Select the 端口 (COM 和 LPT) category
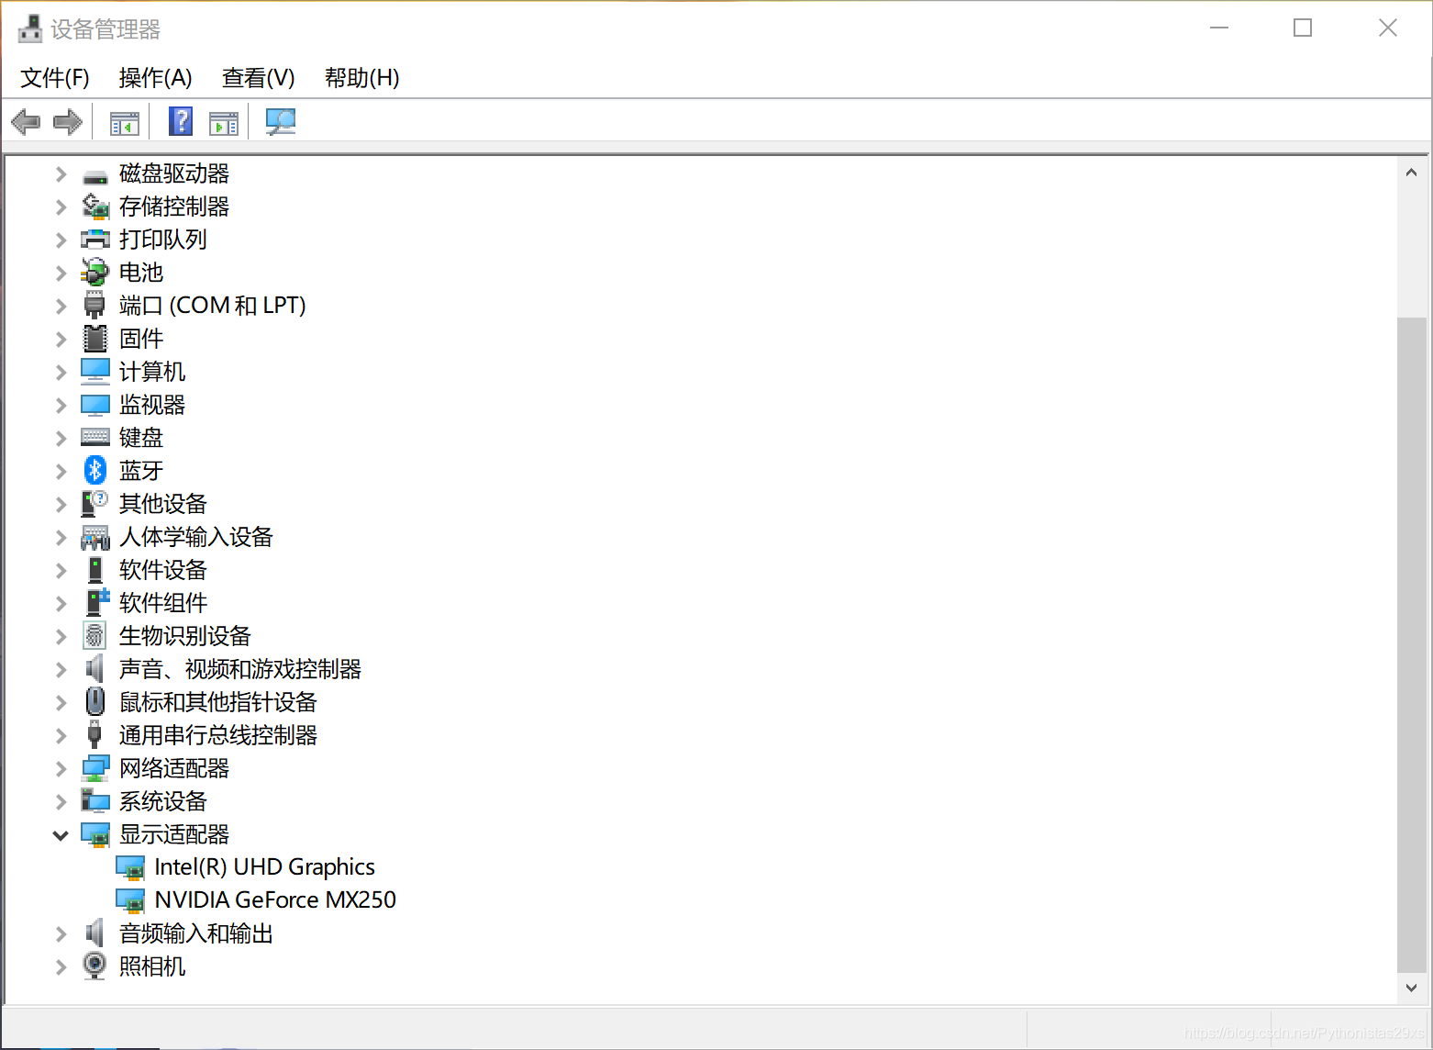 213,306
